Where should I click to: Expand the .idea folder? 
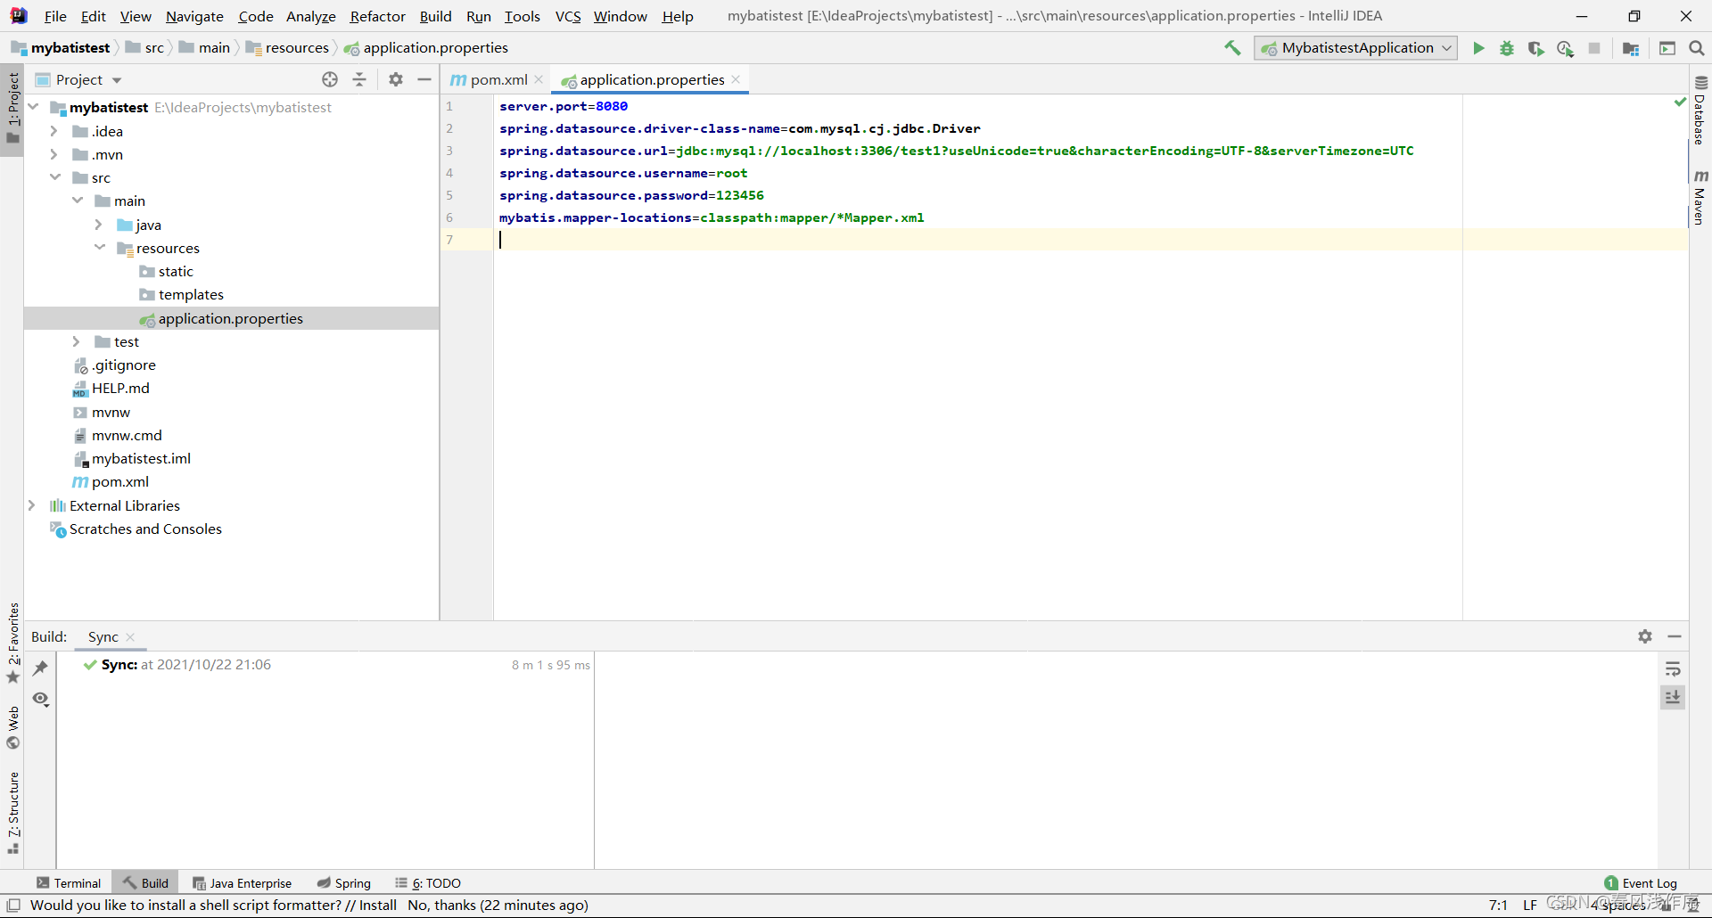tap(54, 131)
